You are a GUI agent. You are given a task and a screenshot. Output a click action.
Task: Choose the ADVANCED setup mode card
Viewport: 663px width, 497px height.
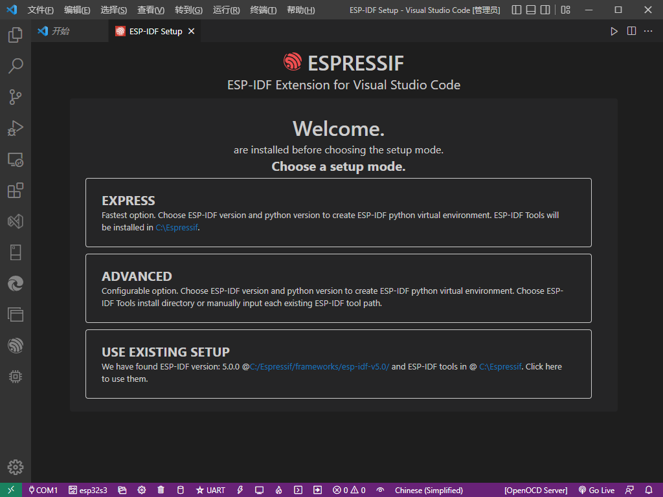coord(338,288)
